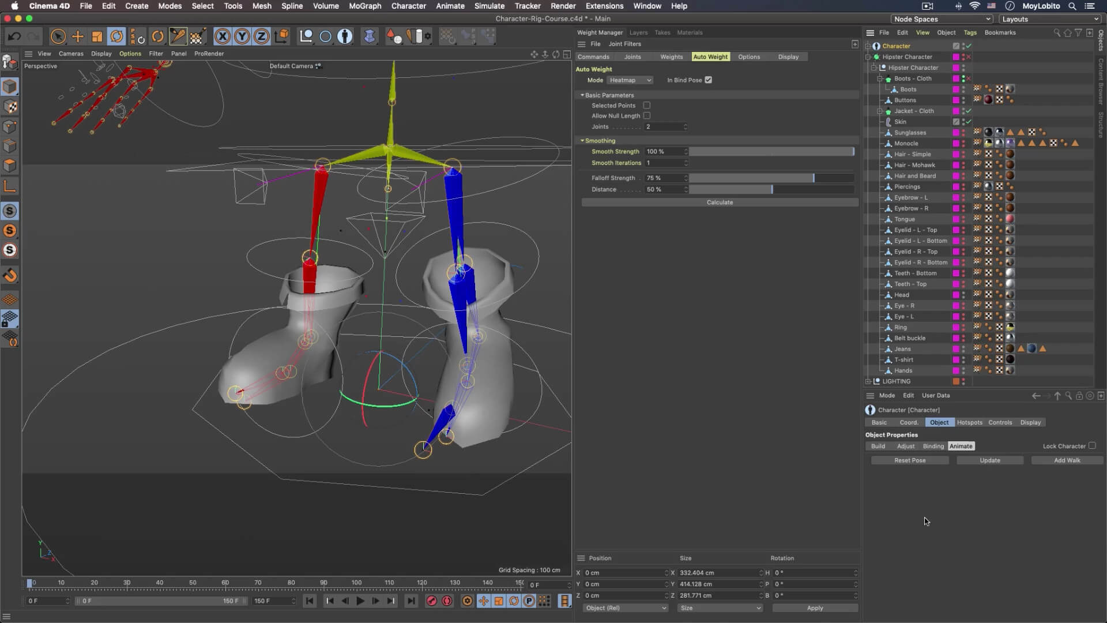Activate the Rotate tool
Screen dimensions: 1107x623
point(117,36)
